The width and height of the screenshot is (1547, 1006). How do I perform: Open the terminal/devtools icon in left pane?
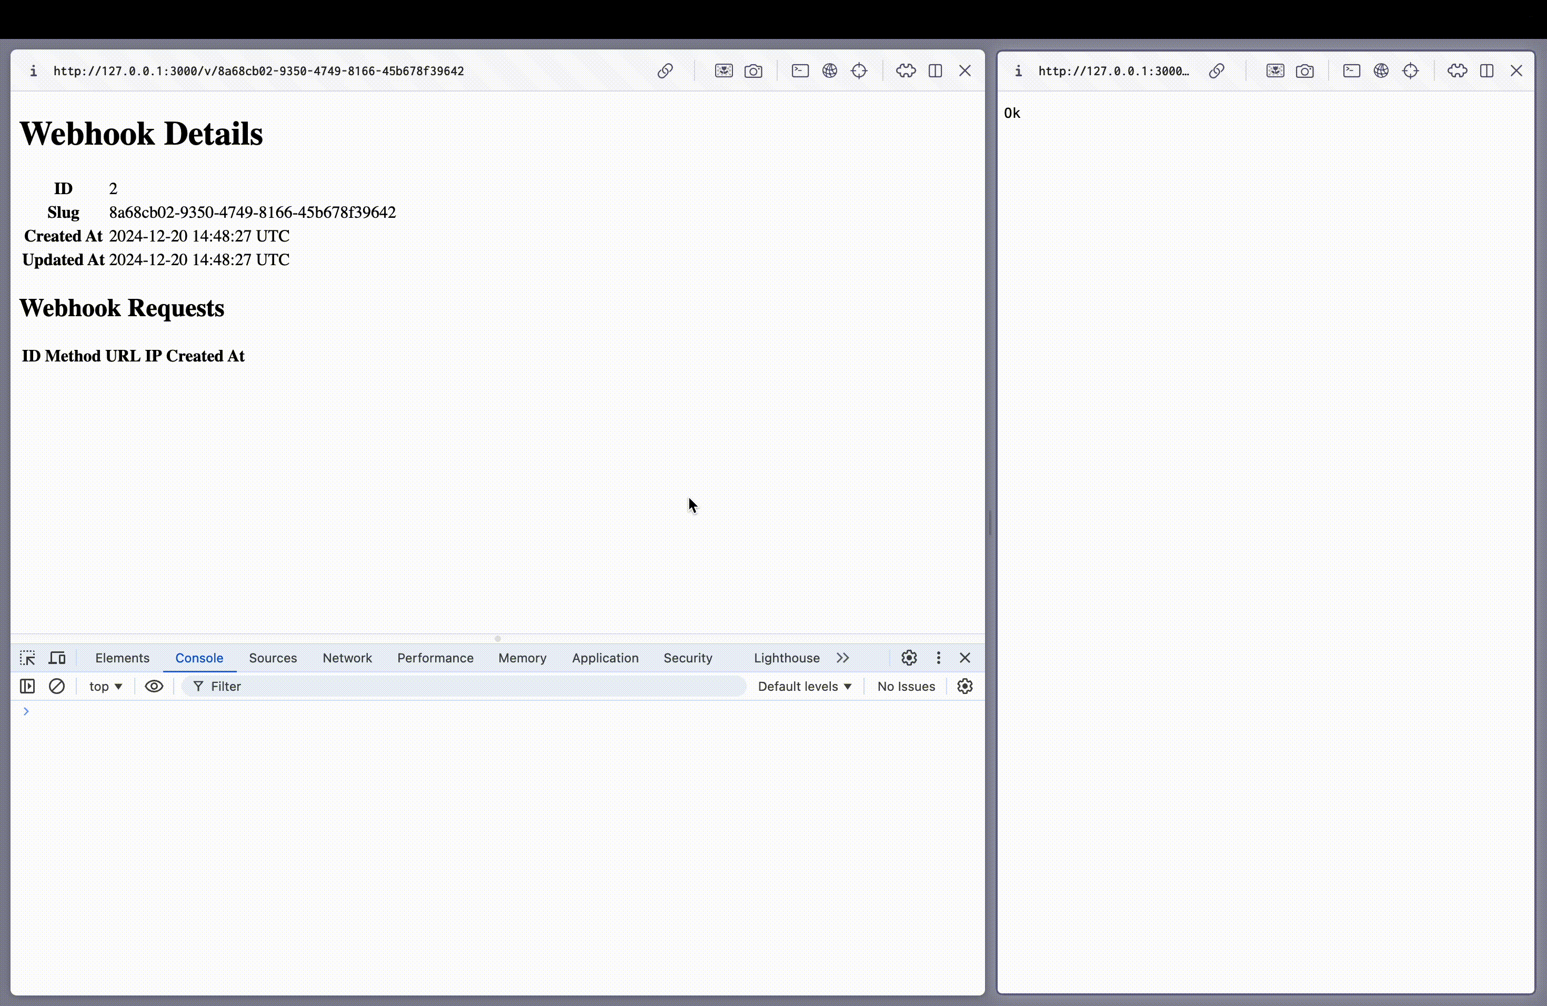(800, 71)
